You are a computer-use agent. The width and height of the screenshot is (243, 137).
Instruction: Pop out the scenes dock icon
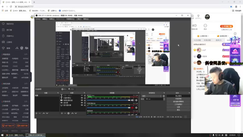(58, 93)
